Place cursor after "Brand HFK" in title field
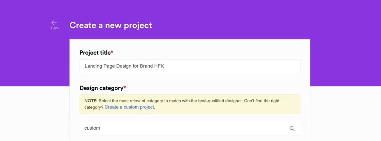Viewport: 381px width, 141px height. click(x=165, y=66)
